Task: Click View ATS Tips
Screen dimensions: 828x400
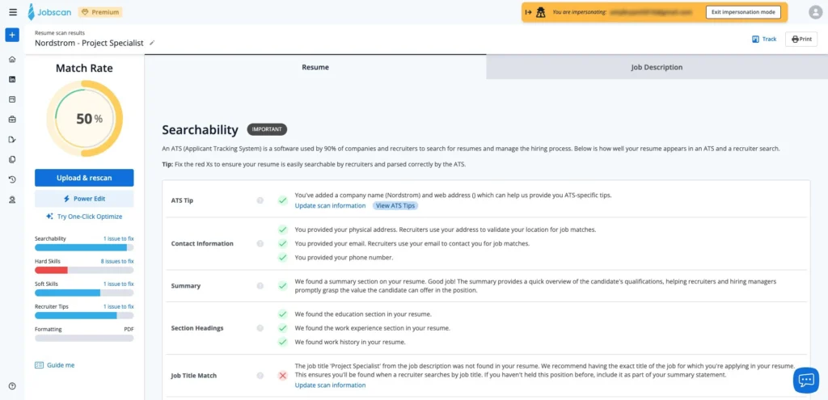Action: pos(395,206)
